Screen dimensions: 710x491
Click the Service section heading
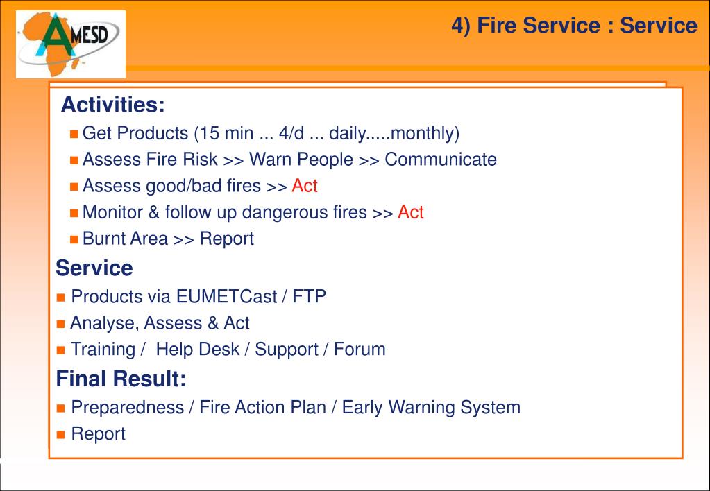pyautogui.click(x=94, y=268)
